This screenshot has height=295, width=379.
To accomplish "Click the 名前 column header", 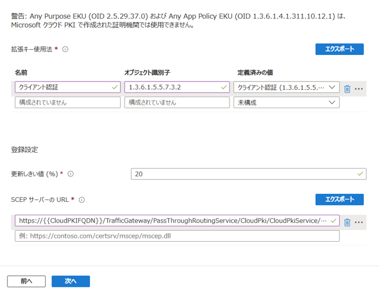I will (21, 73).
